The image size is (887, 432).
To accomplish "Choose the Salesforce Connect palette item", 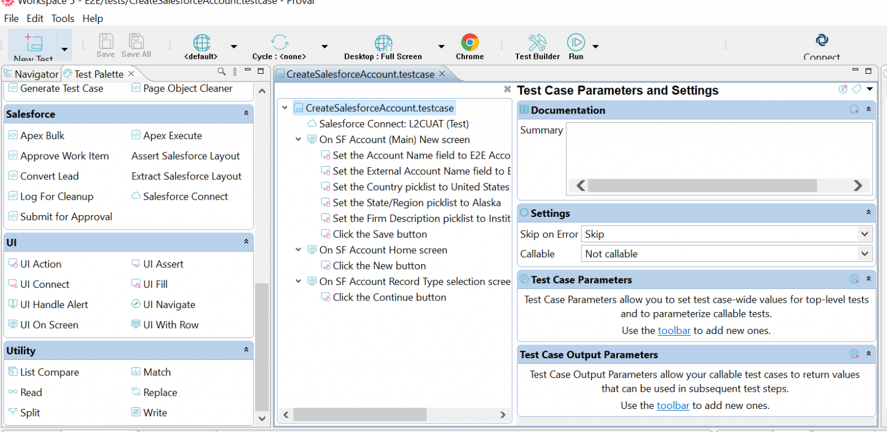I will [180, 197].
